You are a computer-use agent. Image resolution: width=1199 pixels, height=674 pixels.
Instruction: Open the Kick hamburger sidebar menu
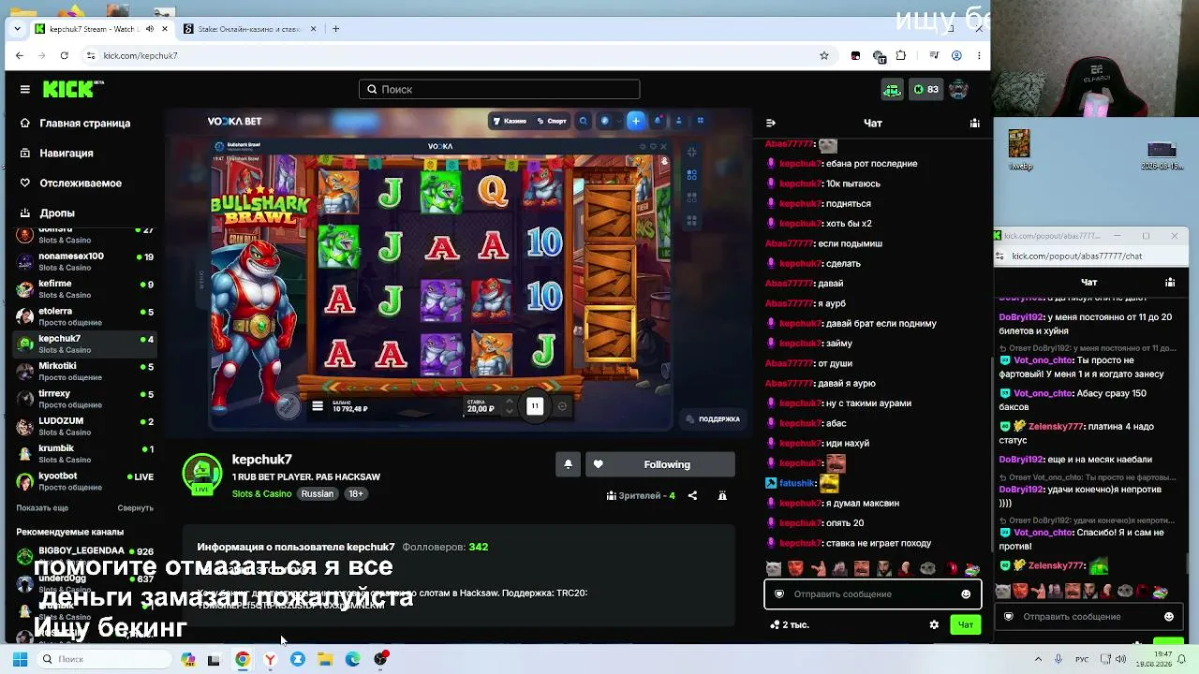(x=24, y=89)
